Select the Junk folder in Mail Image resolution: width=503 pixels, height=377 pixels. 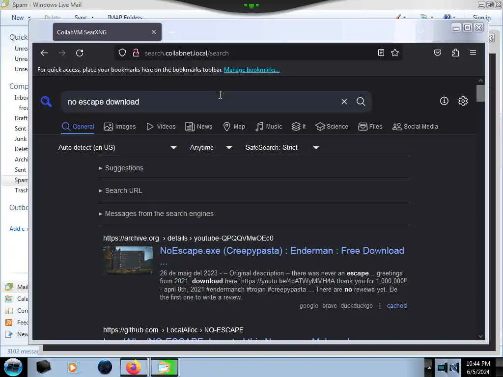pos(21,139)
